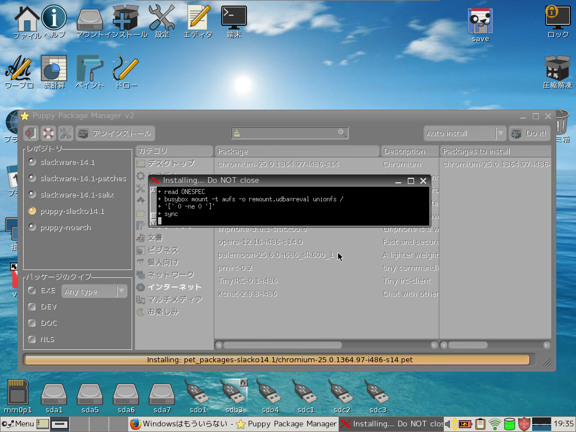This screenshot has height=432, width=576.
Task: Select the マルチメディア category
Action: (x=174, y=300)
